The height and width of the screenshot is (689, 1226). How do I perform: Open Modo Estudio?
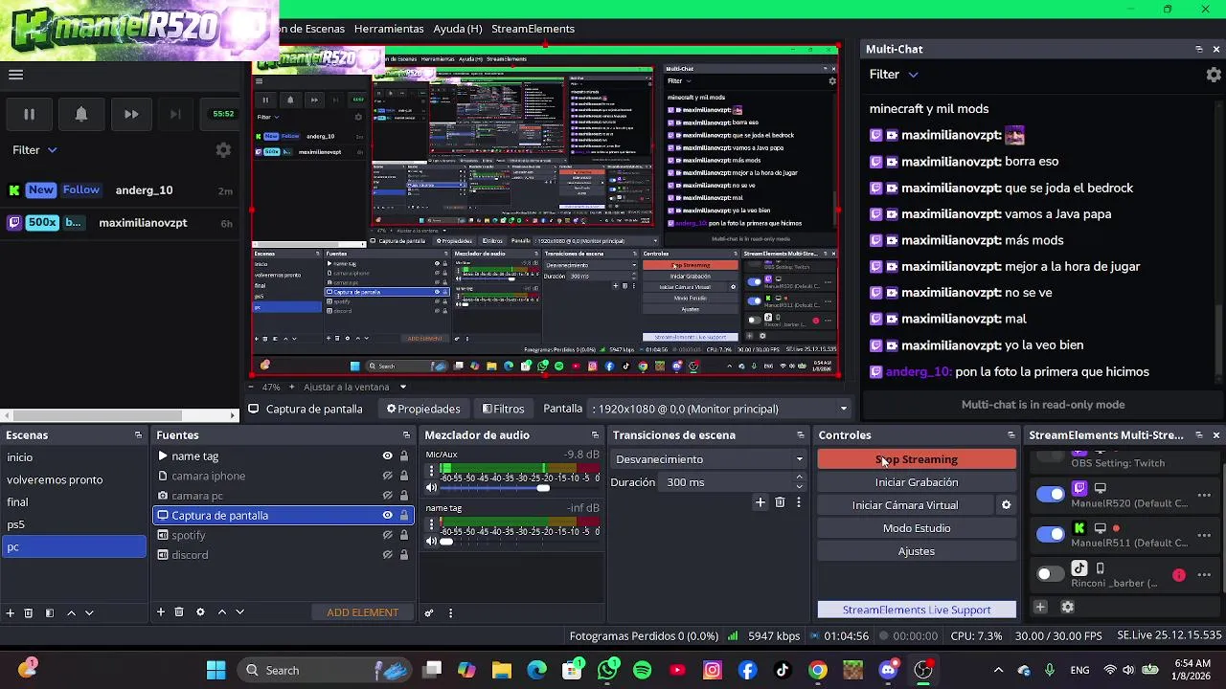917,528
